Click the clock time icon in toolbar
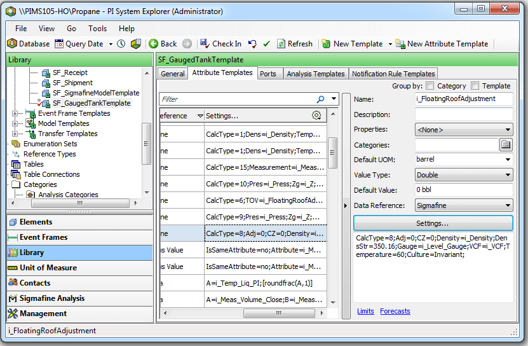The height and width of the screenshot is (346, 528). (121, 44)
